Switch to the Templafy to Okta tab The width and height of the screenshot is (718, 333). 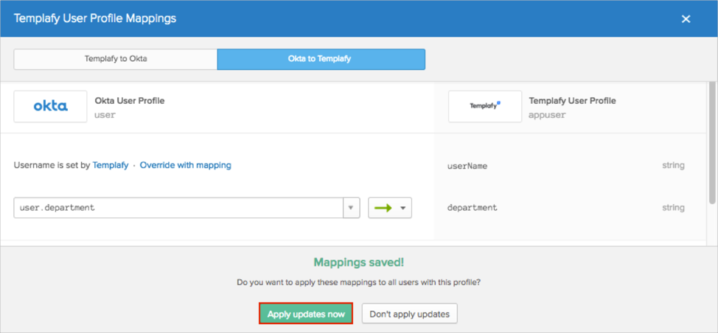point(115,59)
